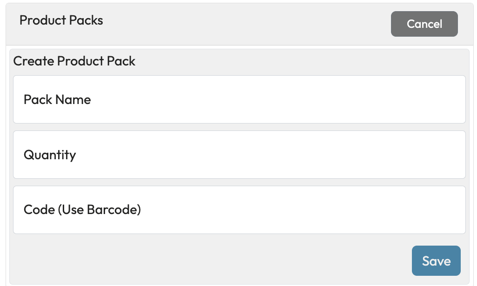Submit the form with Save
The height and width of the screenshot is (286, 477).
tap(436, 261)
